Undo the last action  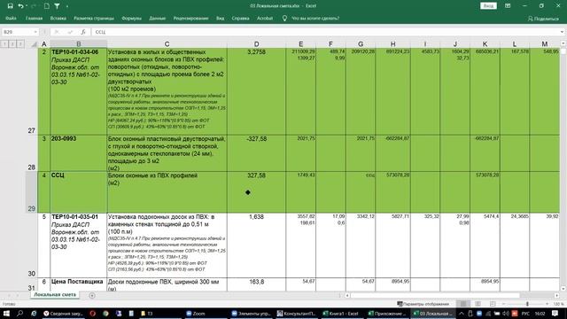pyautogui.click(x=20, y=6)
